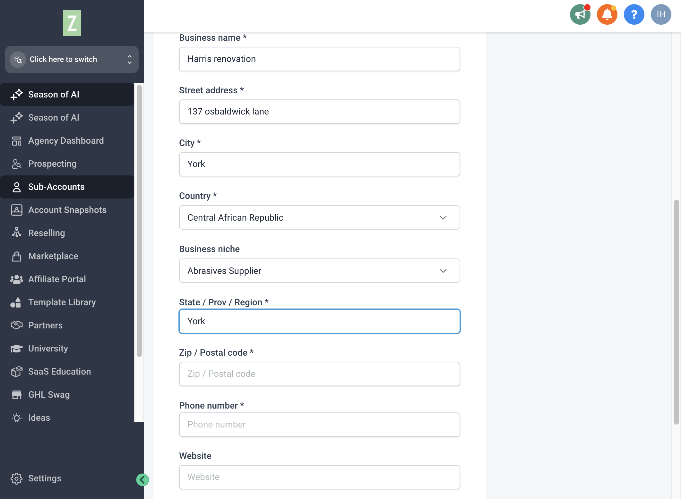681x499 pixels.
Task: Click the City input field
Action: (319, 164)
